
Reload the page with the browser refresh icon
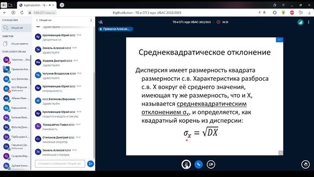tap(22, 13)
